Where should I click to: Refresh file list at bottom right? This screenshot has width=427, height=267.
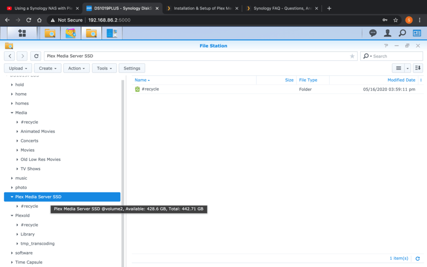[x=417, y=258]
